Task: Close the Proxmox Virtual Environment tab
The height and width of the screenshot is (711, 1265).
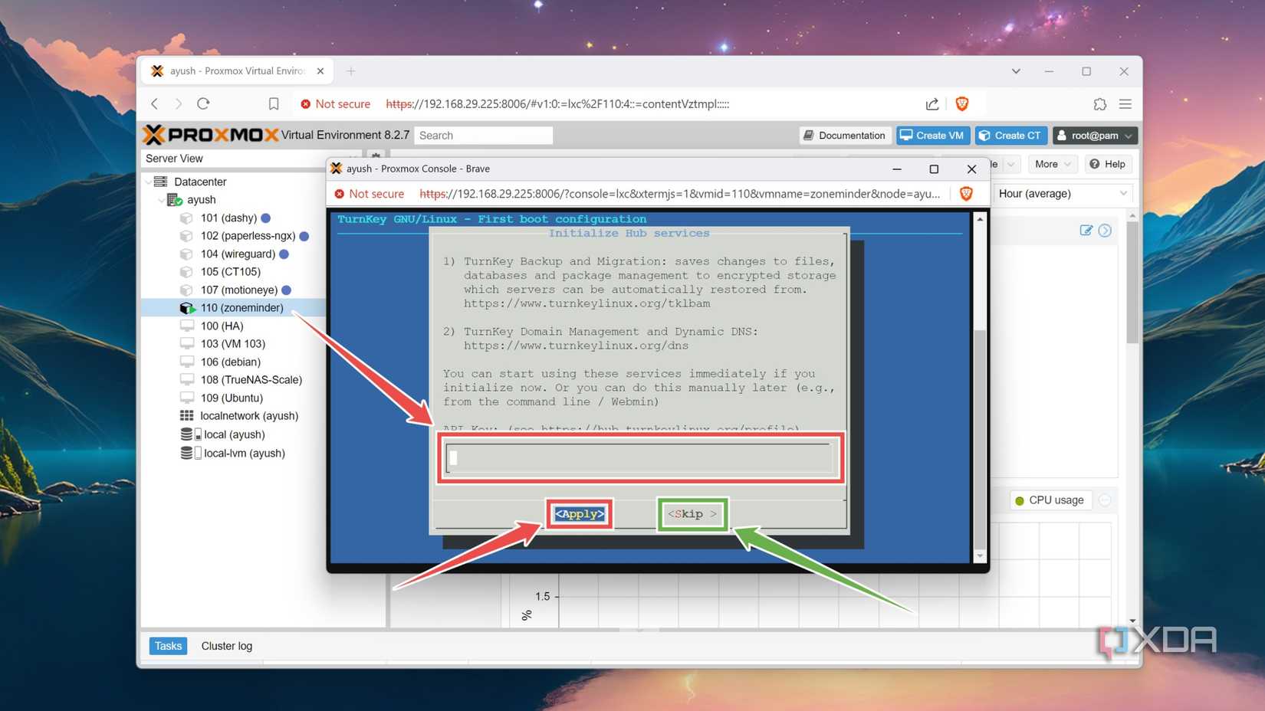Action: (320, 71)
